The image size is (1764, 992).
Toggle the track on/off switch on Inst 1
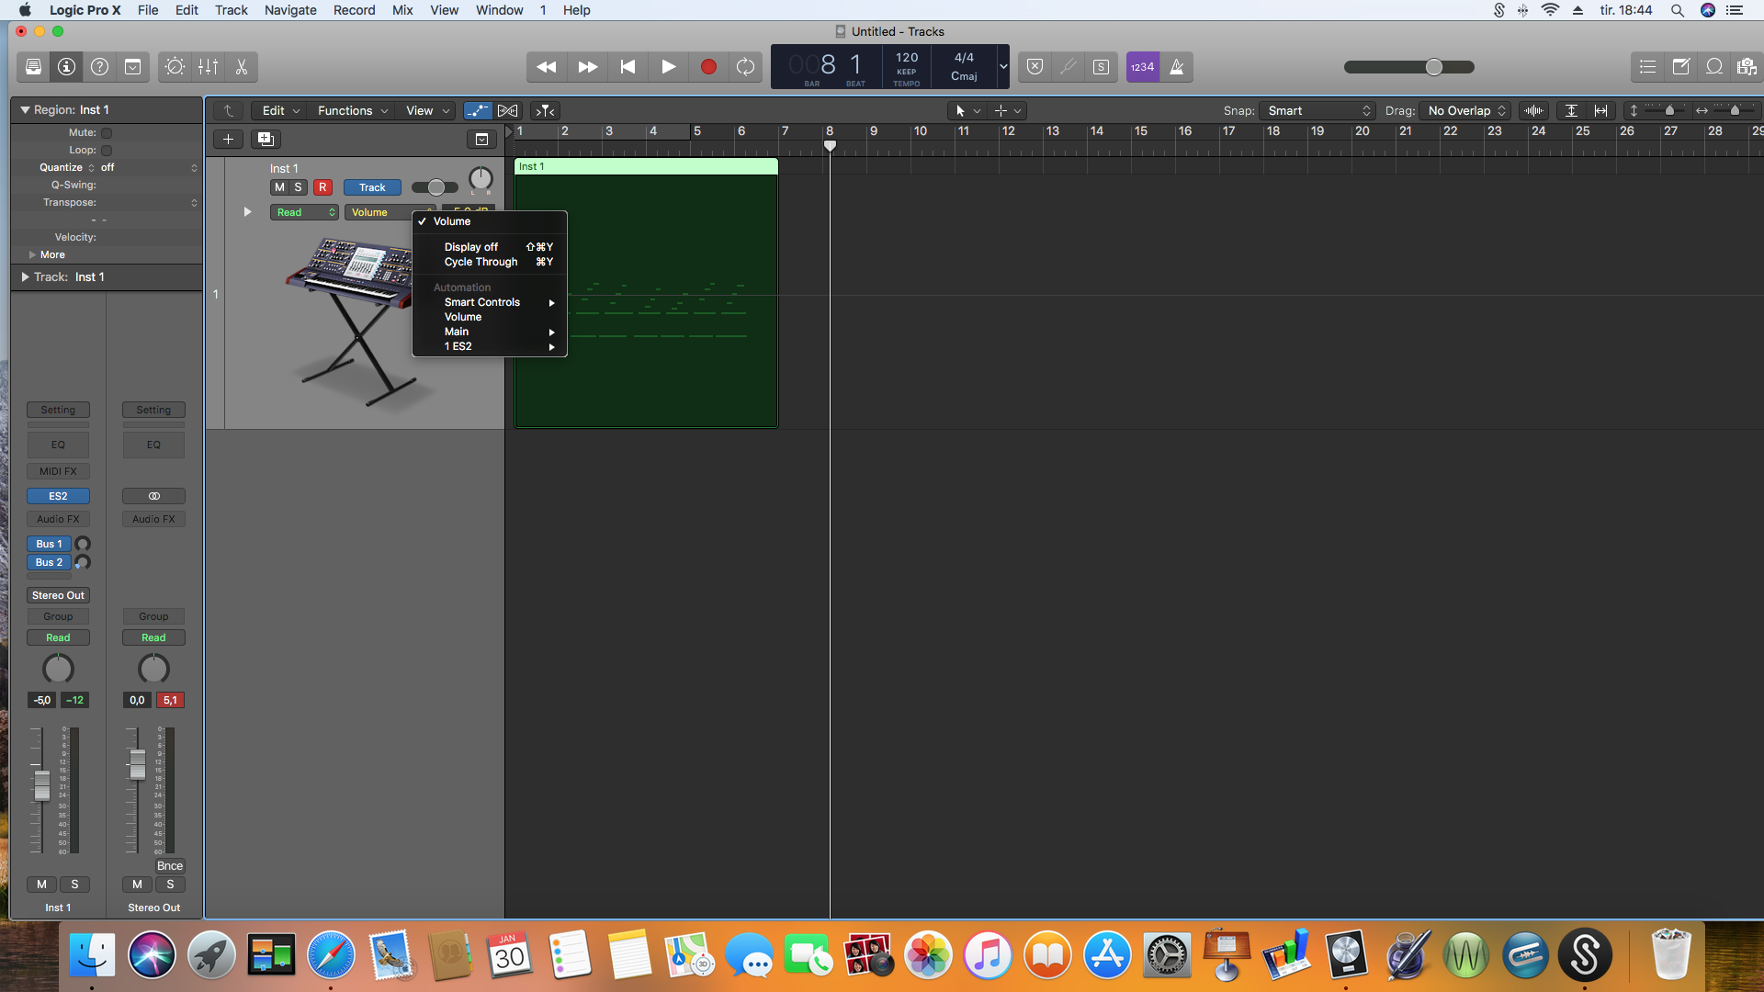(x=434, y=187)
